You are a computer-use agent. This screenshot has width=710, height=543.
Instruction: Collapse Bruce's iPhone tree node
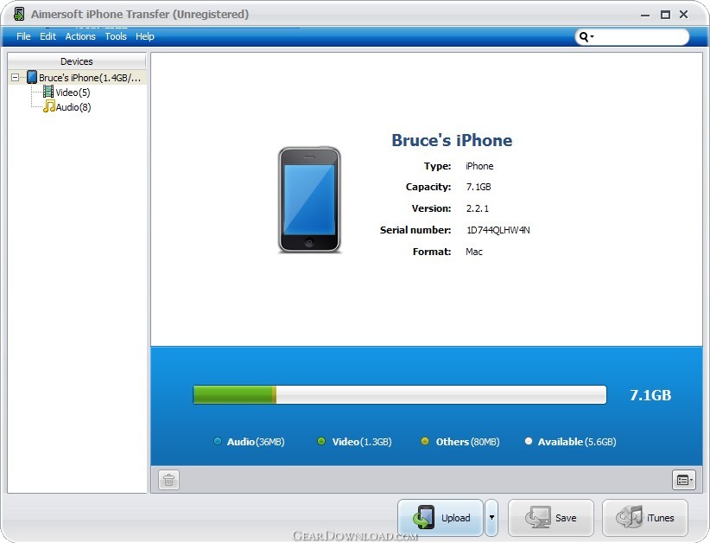15,78
